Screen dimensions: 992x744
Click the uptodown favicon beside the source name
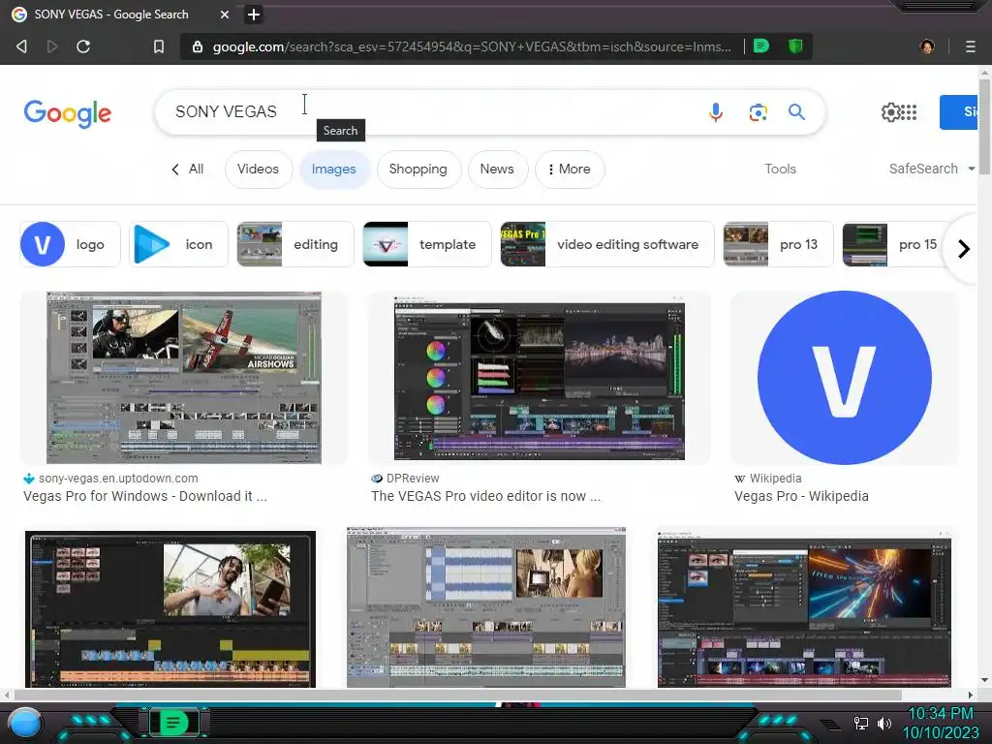29,479
